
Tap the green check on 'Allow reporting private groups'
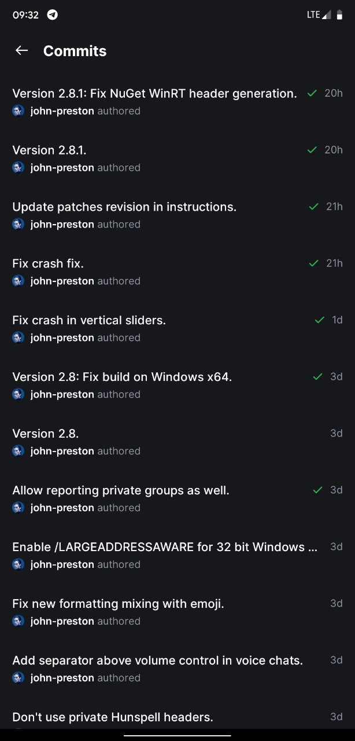317,490
